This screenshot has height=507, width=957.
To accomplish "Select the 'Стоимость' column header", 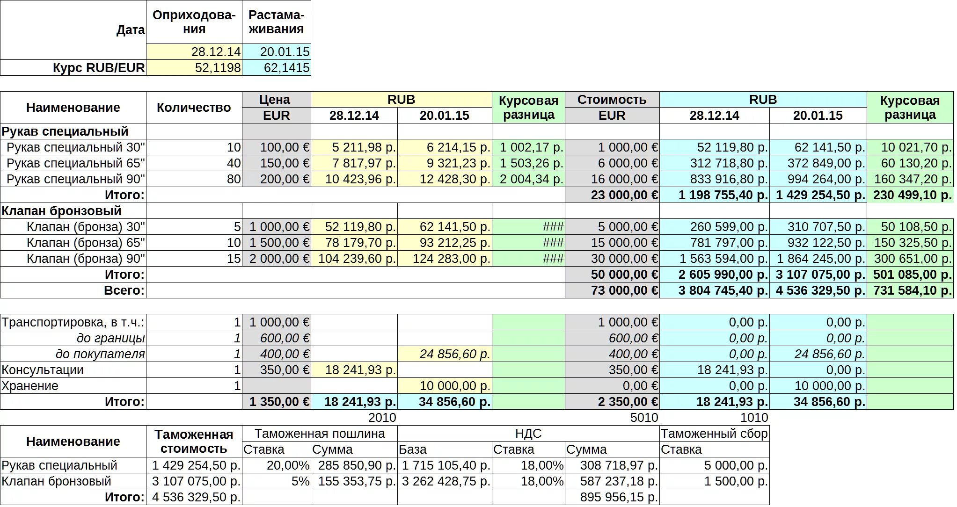I will coord(612,100).
